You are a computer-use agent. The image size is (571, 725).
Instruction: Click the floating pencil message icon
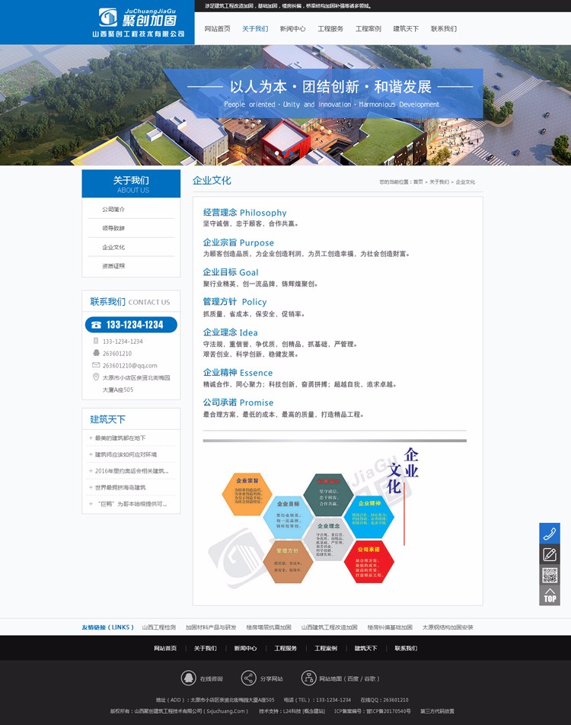tap(550, 554)
